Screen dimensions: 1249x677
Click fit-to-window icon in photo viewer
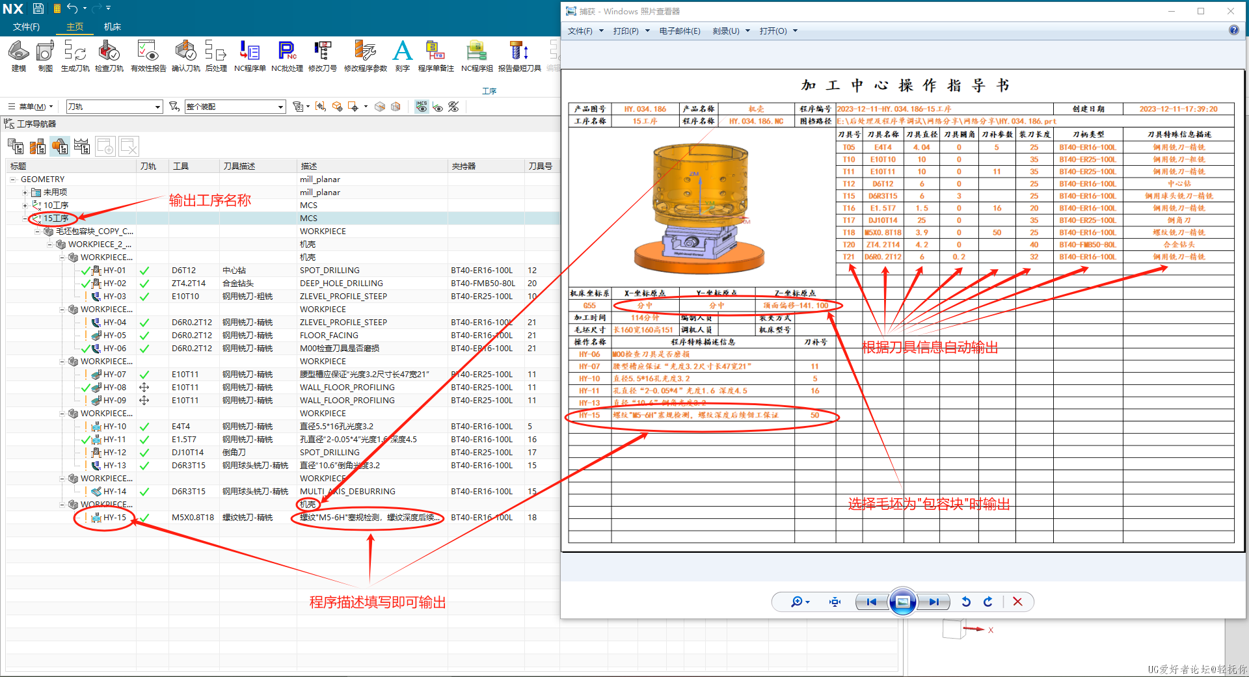tap(835, 602)
